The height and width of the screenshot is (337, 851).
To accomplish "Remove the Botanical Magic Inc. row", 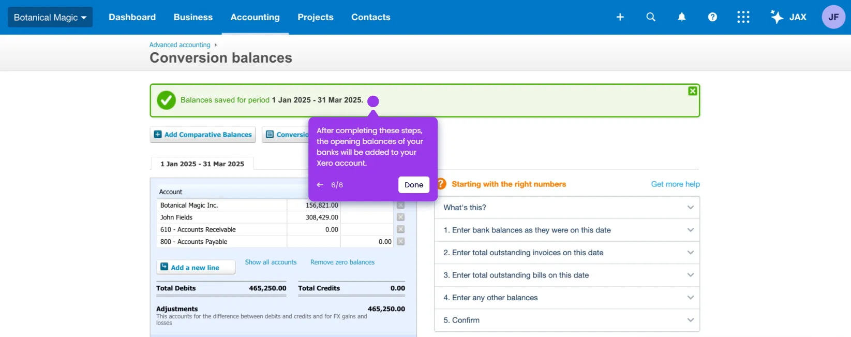I will [400, 205].
